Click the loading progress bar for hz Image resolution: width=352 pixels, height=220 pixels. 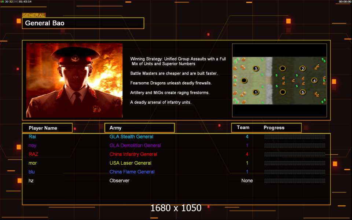click(x=295, y=180)
